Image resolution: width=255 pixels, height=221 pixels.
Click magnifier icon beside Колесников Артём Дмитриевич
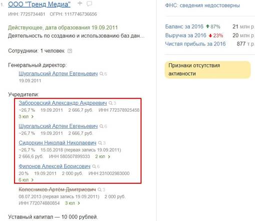tap(100, 190)
